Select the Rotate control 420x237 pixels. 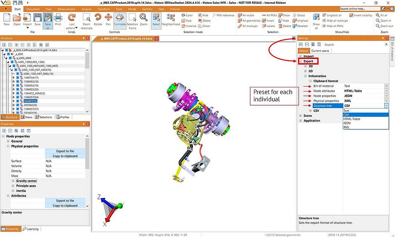coord(98,18)
